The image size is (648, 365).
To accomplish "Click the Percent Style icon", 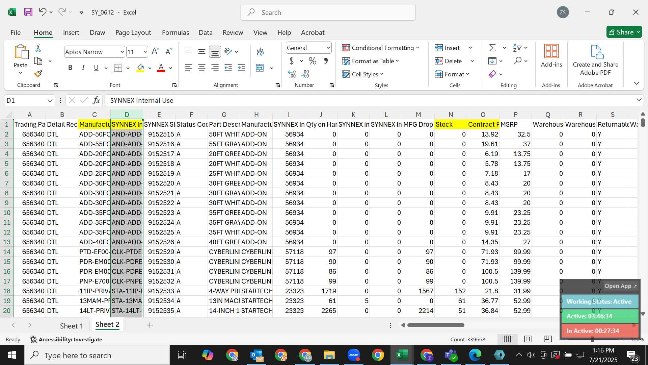I will coord(313,61).
